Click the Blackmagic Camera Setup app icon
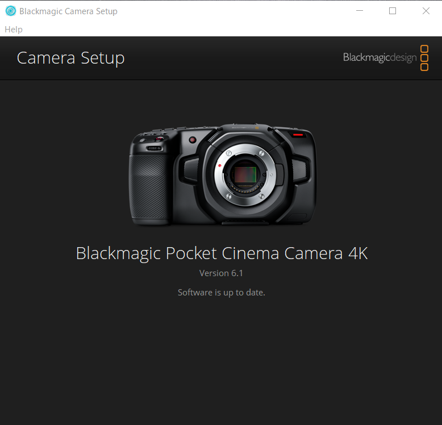This screenshot has width=442, height=425. (x=10, y=11)
